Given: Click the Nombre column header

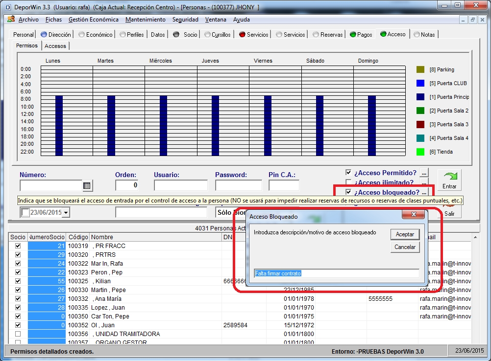Looking at the screenshot, I should point(156,237).
